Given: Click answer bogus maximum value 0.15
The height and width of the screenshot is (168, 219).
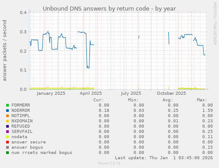Looking at the screenshot, I should pos(208,147).
